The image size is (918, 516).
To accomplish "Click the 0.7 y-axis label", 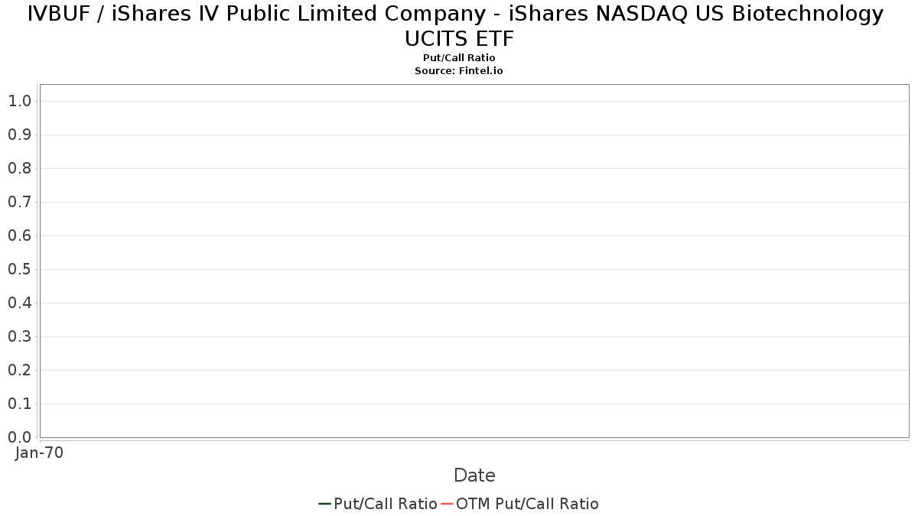I will coord(19,202).
